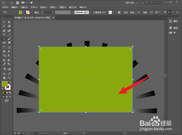Select the Direct Selection tool
Image resolution: width=182 pixels, height=135 pixels.
[x=9, y=22]
